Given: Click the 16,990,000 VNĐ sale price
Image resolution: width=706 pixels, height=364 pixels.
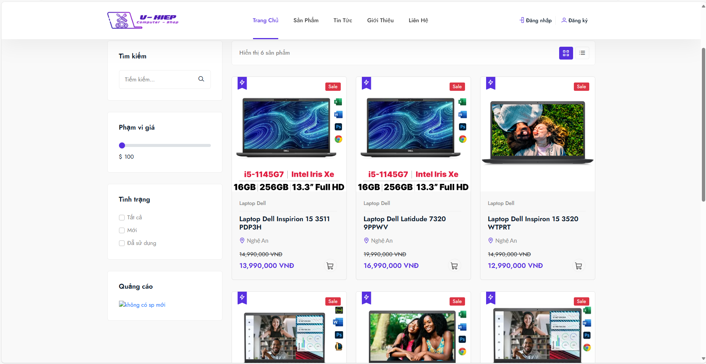Looking at the screenshot, I should click(x=391, y=266).
